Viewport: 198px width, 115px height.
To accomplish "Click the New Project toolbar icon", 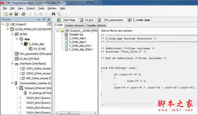I will 6,14.
